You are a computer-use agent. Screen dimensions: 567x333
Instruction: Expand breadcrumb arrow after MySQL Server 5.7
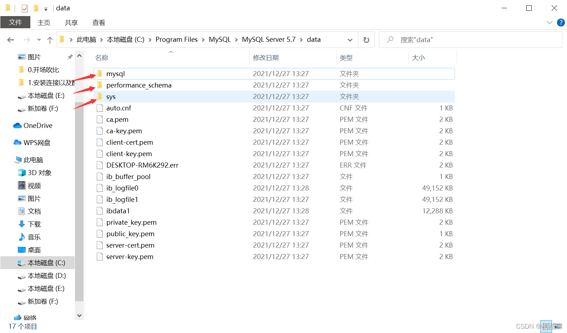301,40
